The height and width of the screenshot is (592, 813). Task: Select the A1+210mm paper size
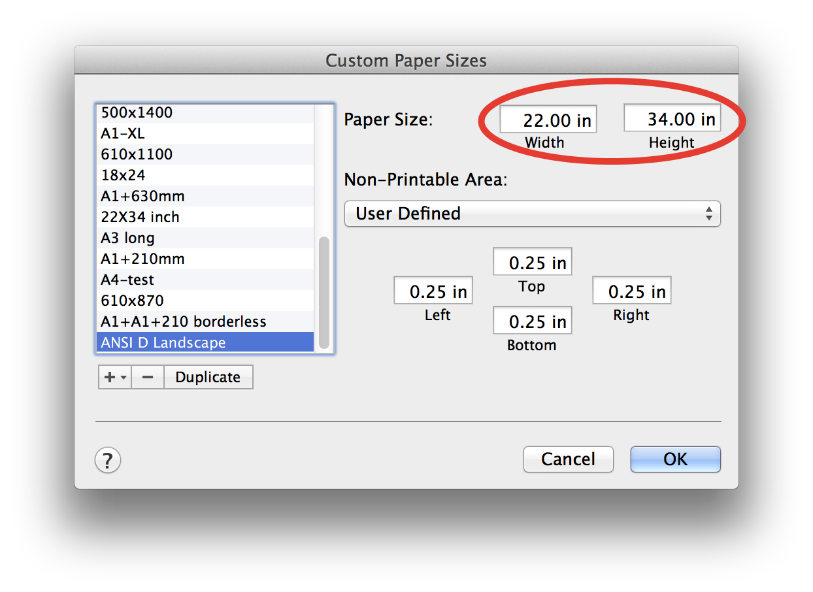[205, 259]
